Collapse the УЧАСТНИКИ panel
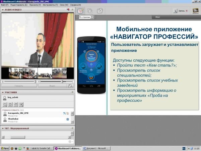This screenshot has width=201, height=151. click(3, 92)
